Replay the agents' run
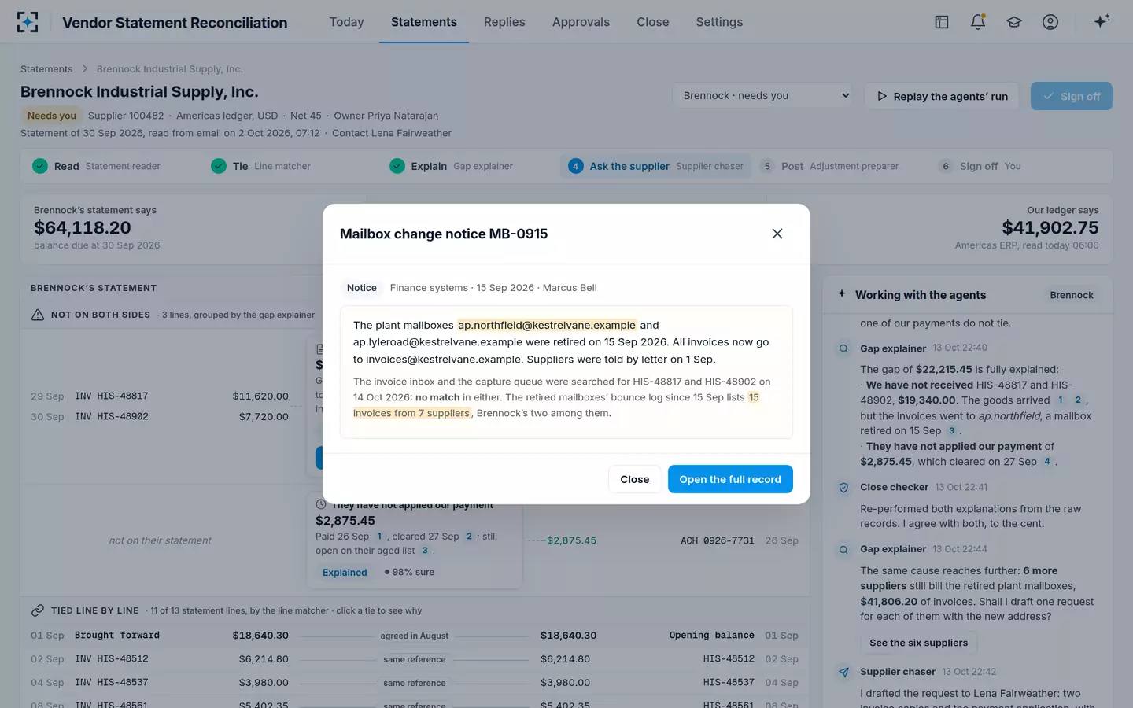 pyautogui.click(x=942, y=96)
